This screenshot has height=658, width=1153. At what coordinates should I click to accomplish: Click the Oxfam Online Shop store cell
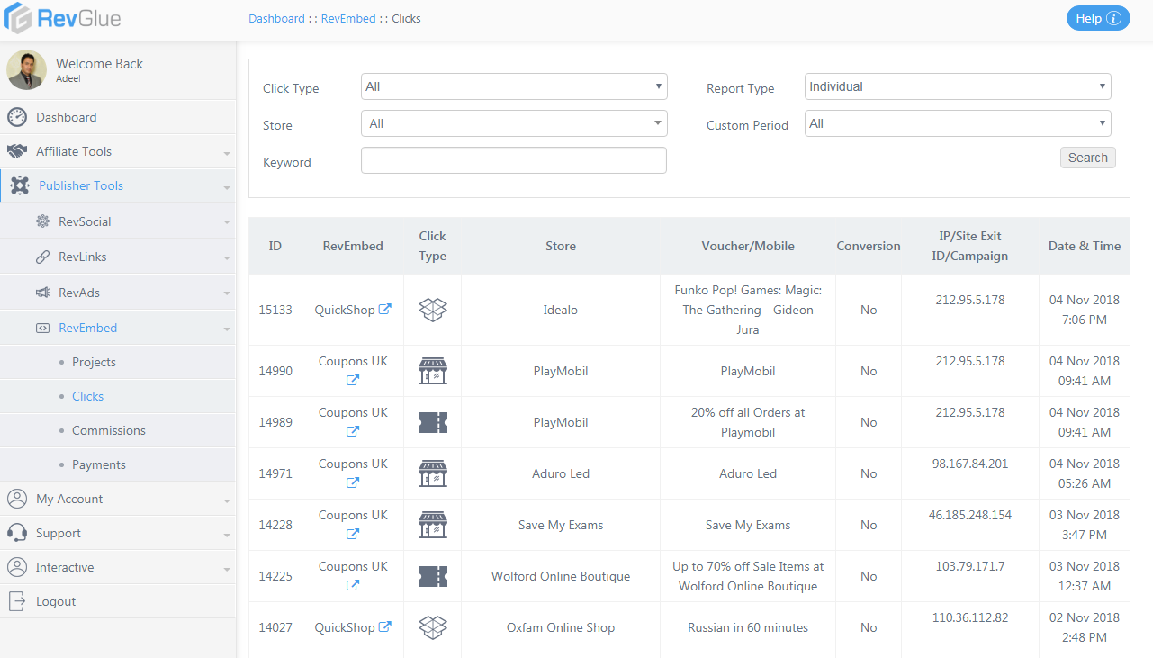pos(561,627)
